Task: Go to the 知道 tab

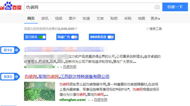Action: coord(86,18)
